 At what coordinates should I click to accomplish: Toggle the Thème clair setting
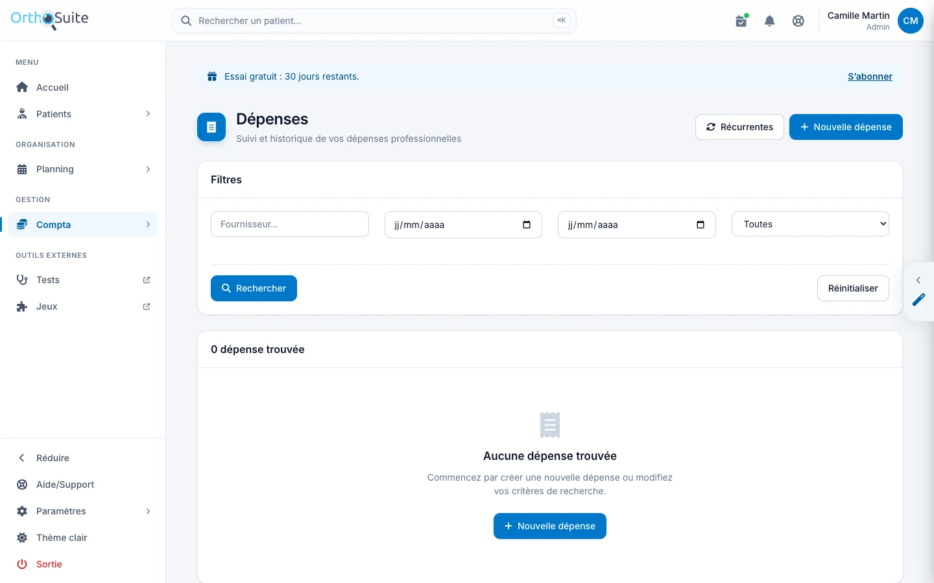[83, 538]
